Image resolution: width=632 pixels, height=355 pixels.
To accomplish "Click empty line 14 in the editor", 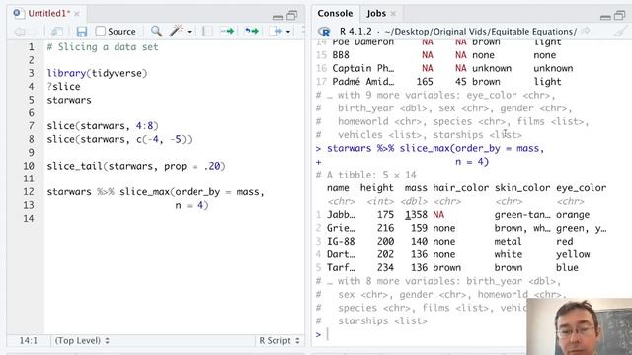I will [174, 219].
